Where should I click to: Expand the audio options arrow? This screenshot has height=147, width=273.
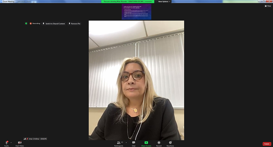(11, 142)
